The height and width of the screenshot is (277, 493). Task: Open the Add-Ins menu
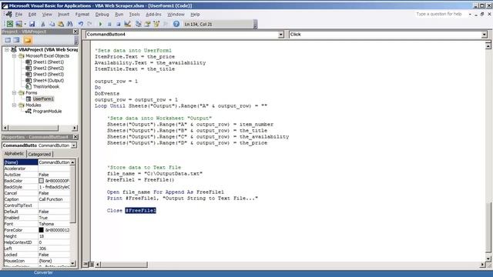pos(153,14)
